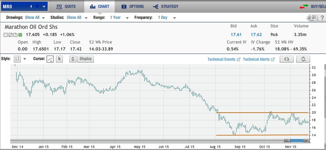The height and width of the screenshot is (150, 326).
Task: Click the dollar sign price button
Action: point(73,59)
